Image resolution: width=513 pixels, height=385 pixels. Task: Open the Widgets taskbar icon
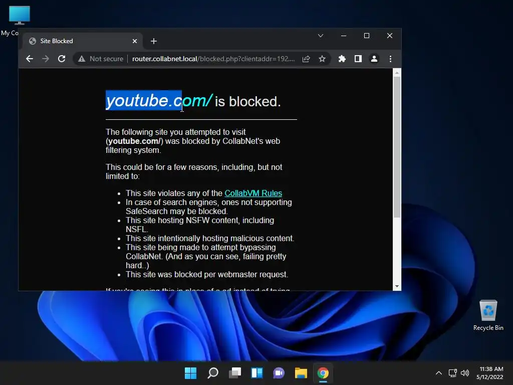coord(257,373)
